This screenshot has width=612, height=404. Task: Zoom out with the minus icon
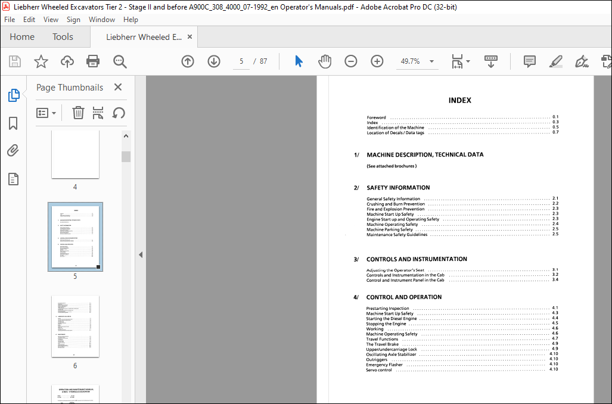[x=351, y=61]
